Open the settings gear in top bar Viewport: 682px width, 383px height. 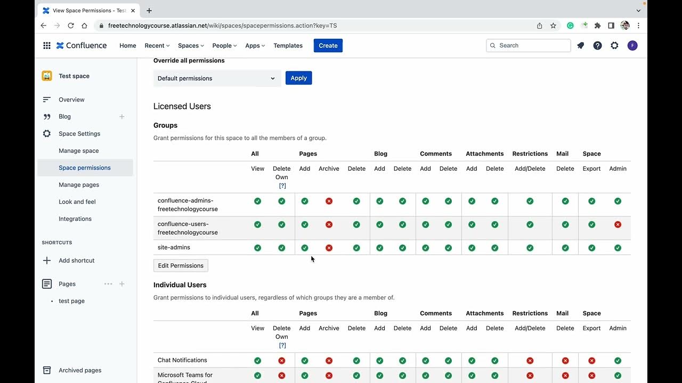(x=615, y=46)
